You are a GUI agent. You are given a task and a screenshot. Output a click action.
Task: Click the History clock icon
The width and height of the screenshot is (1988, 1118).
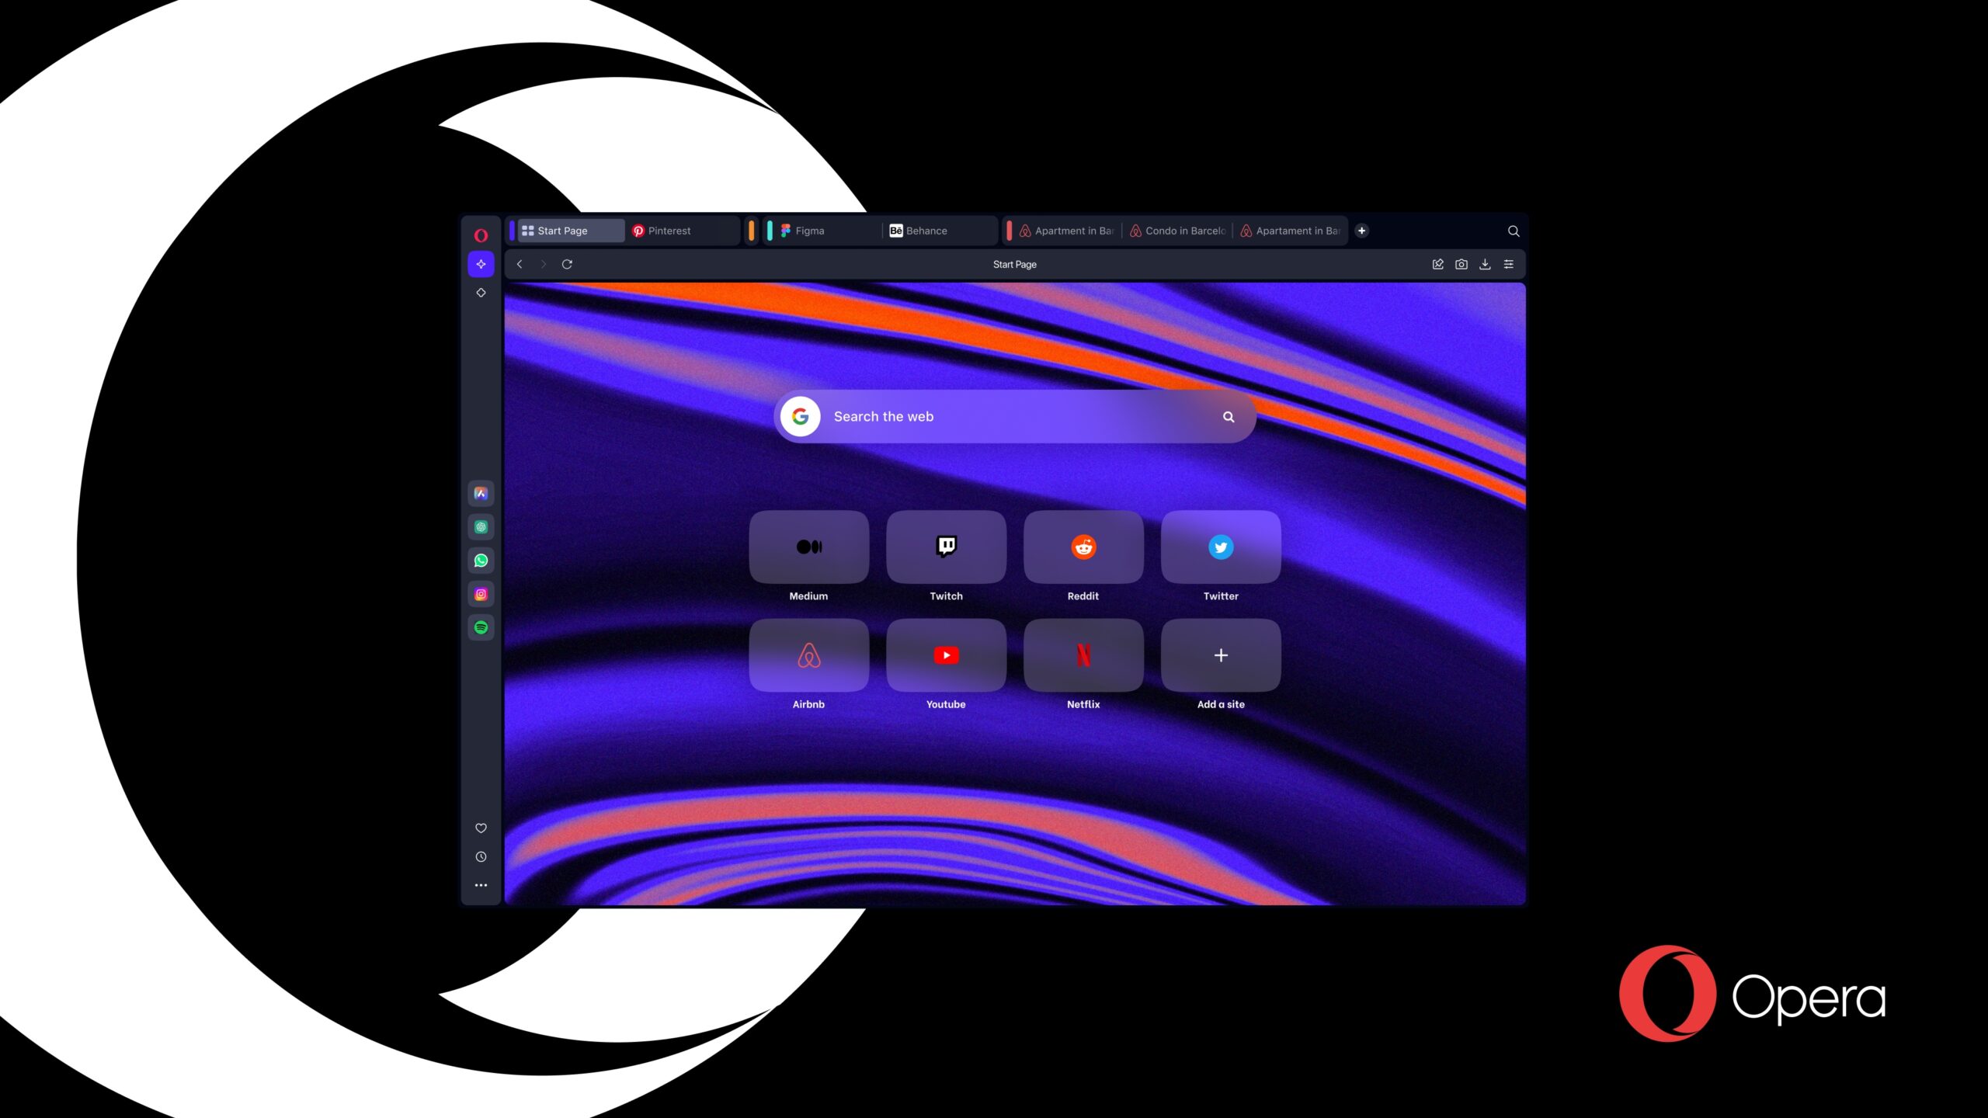pyautogui.click(x=481, y=856)
